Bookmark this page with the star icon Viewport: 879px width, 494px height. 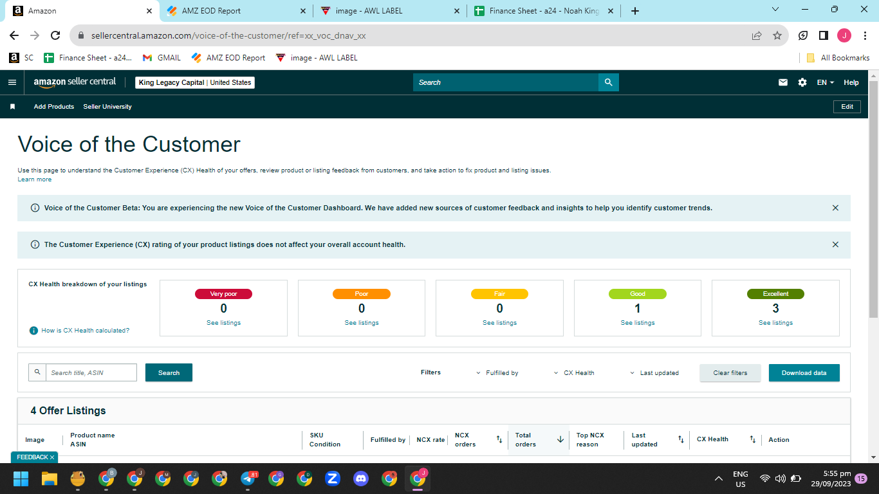coord(777,36)
